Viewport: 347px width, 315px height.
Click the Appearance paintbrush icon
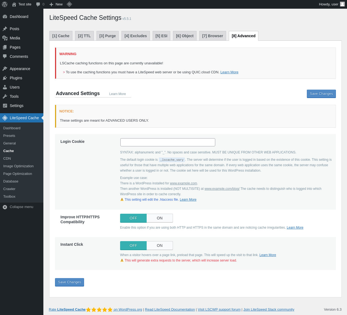tap(5, 69)
